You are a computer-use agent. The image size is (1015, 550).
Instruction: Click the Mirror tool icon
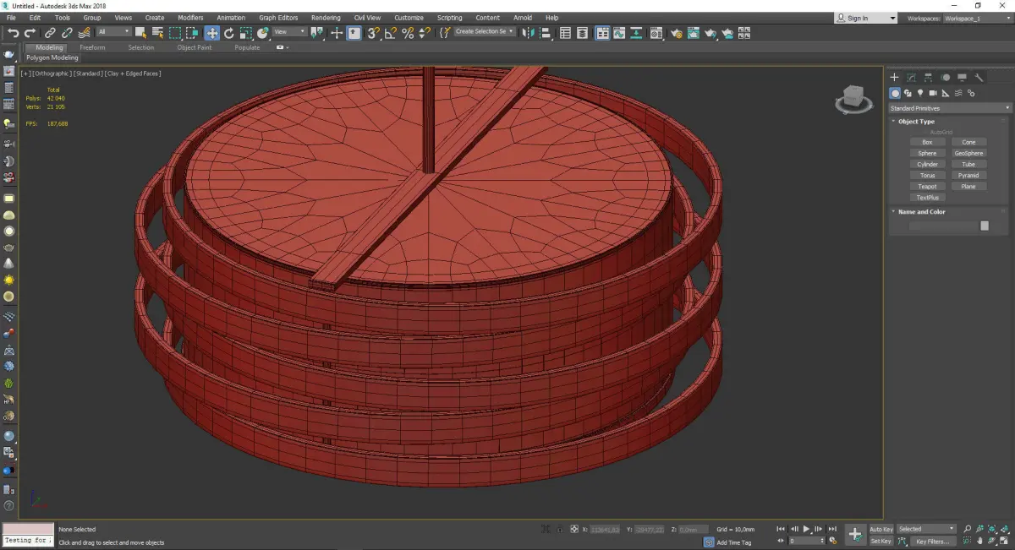pyautogui.click(x=527, y=33)
